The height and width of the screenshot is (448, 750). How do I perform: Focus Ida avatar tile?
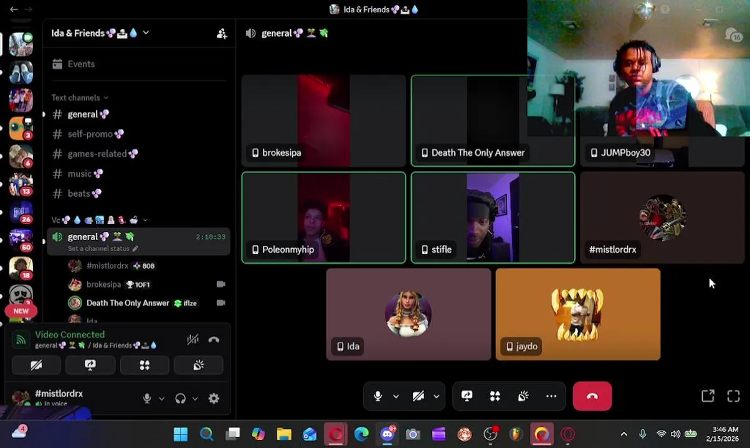[x=409, y=314]
